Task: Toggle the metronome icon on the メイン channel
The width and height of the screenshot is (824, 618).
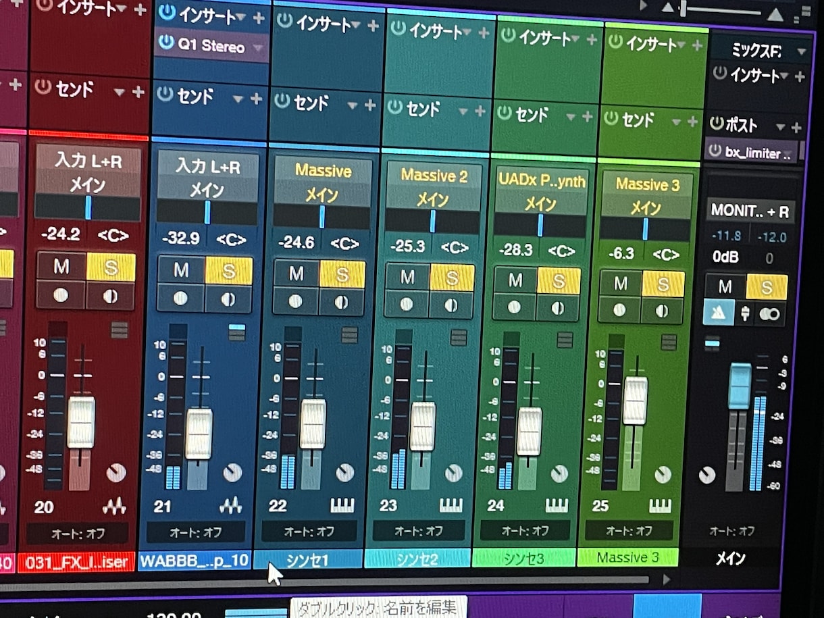Action: [x=719, y=313]
